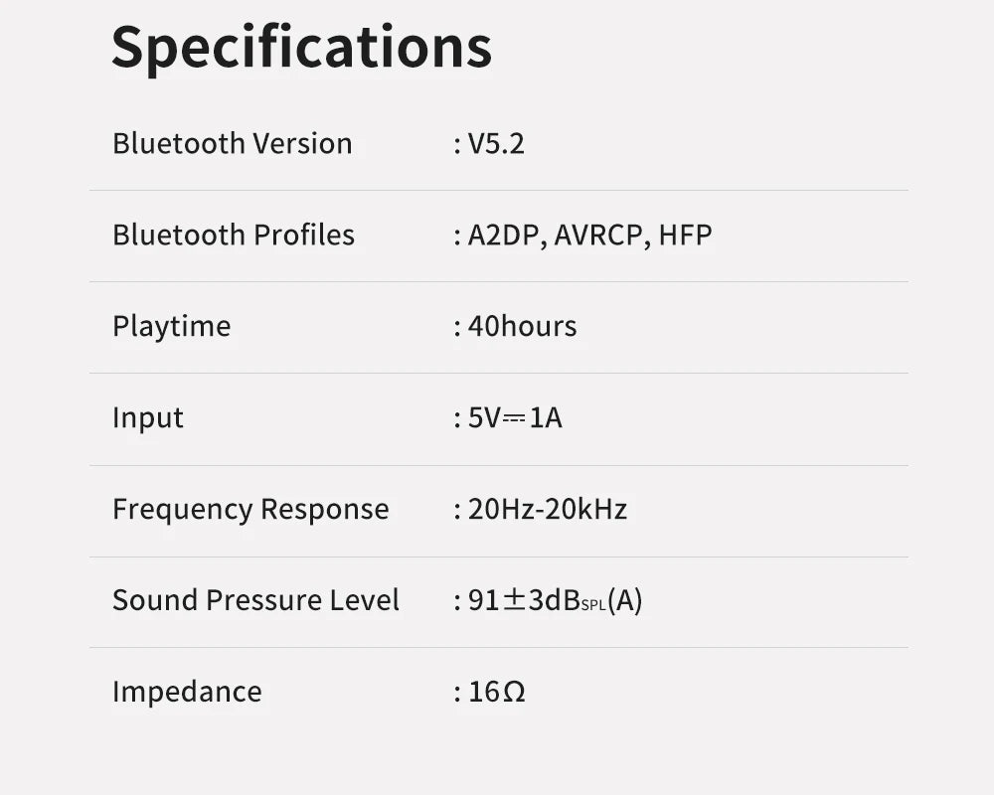994x795 pixels.
Task: Click the ohm symbol in Impedance value
Action: coord(514,692)
